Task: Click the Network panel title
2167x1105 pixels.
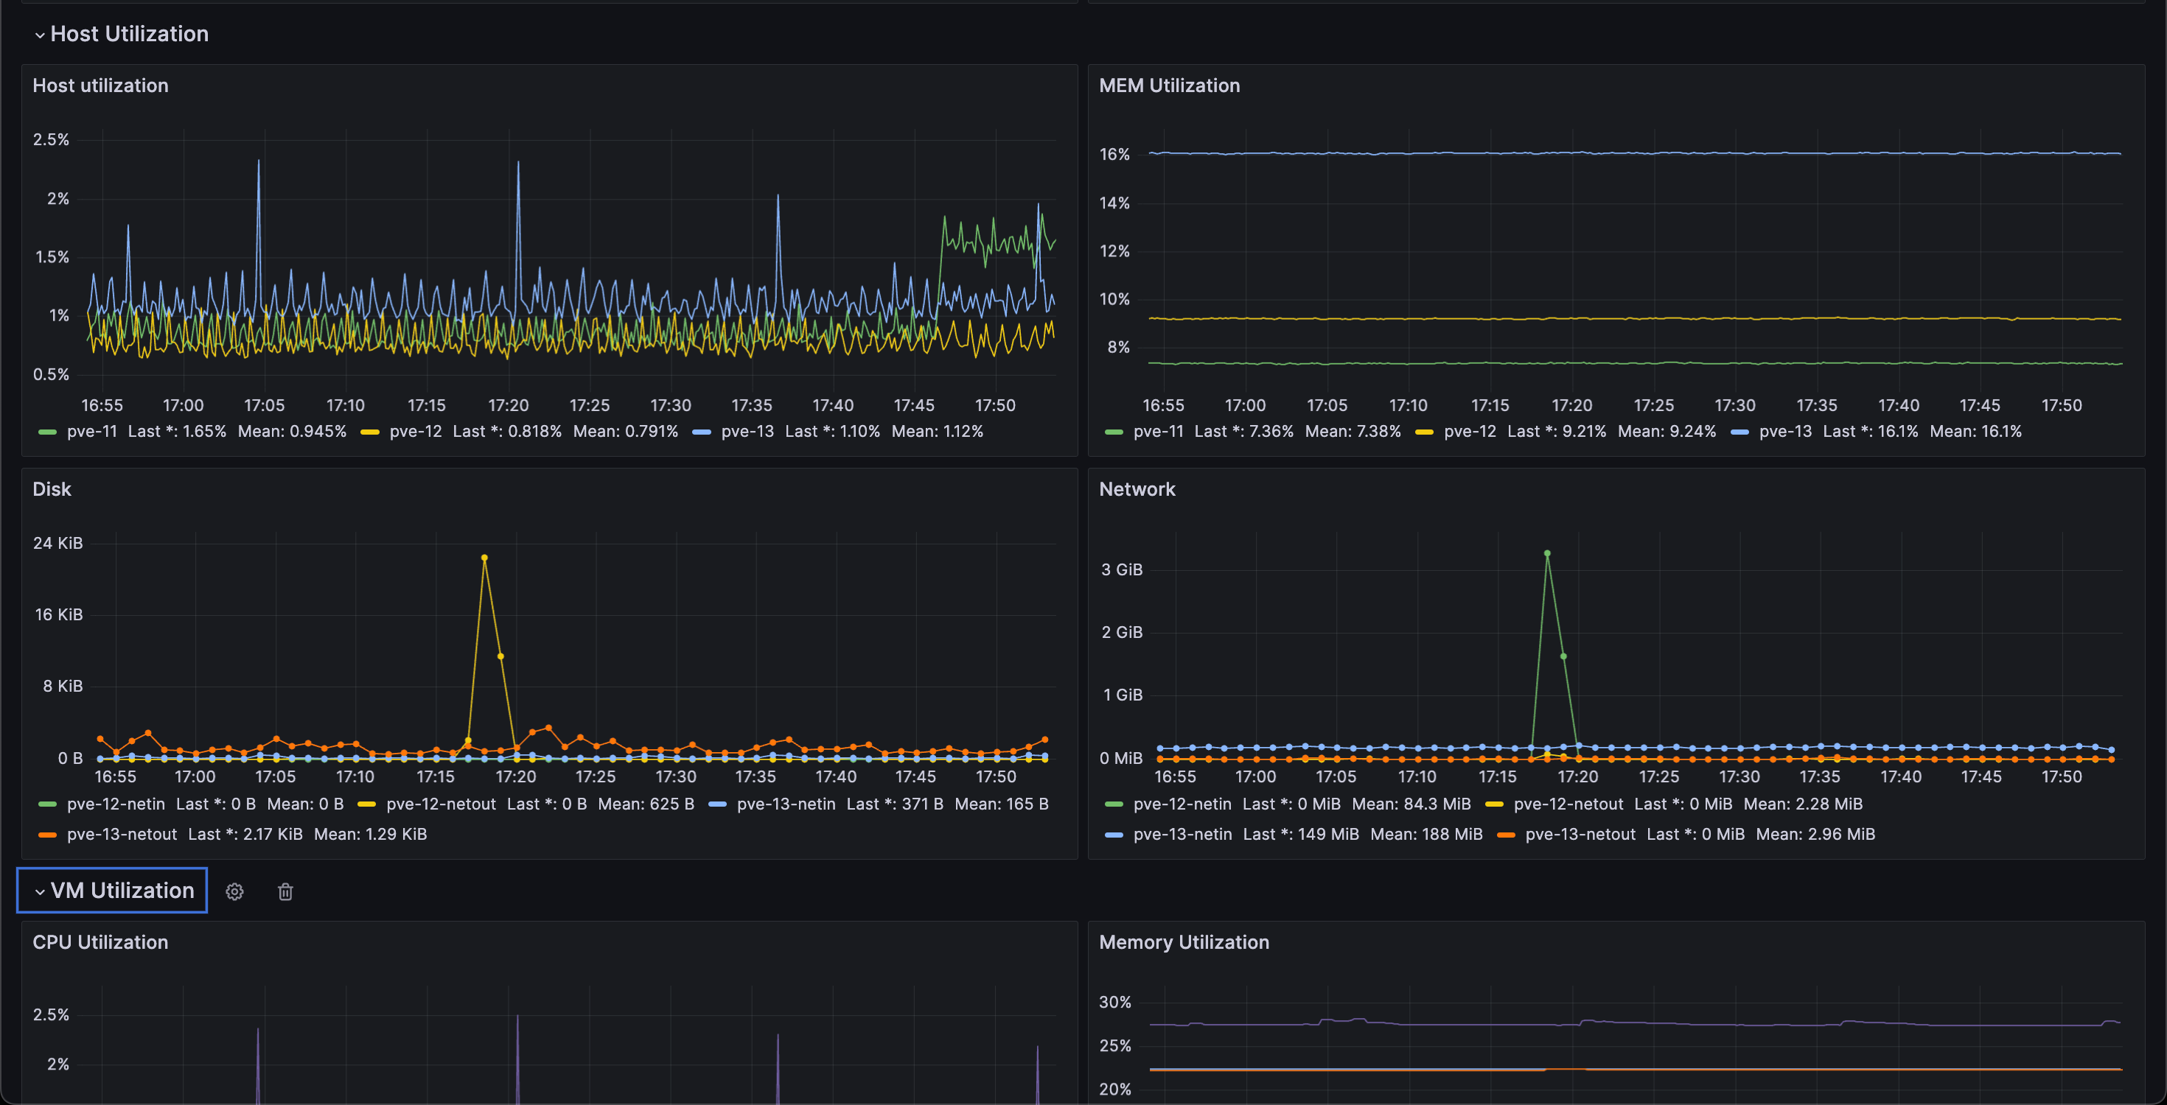Action: click(x=1137, y=489)
